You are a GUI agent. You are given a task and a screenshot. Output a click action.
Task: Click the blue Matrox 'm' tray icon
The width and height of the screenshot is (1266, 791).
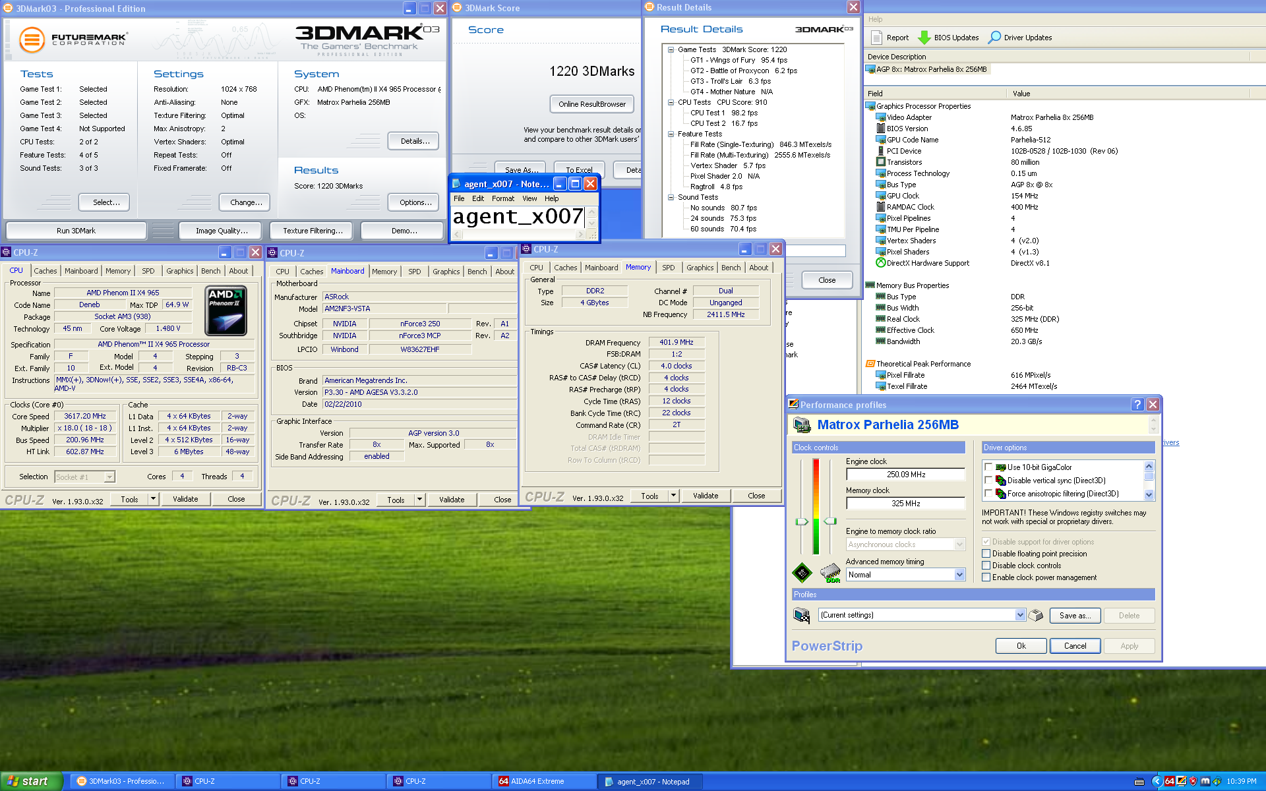1205,781
